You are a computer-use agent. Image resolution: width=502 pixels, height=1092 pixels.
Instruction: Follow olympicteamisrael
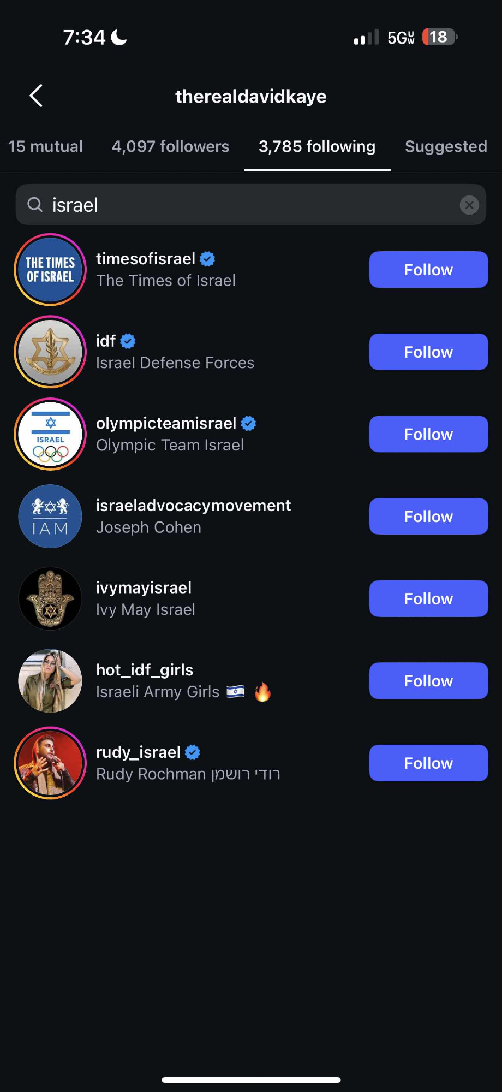(x=428, y=434)
